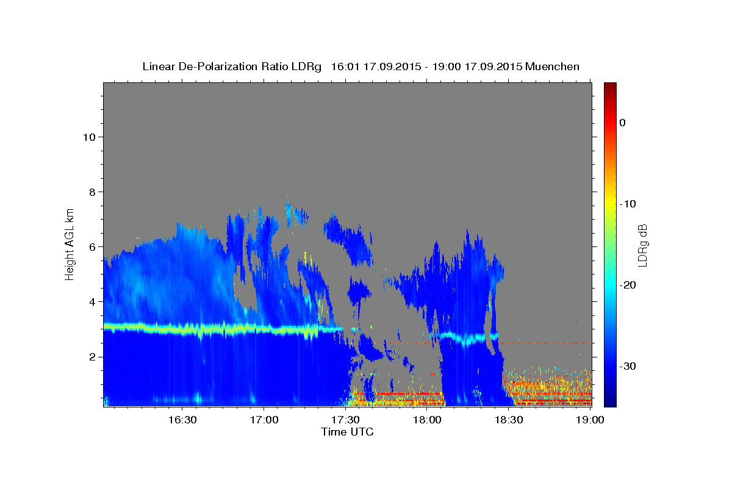732x488 pixels.
Task: Click the 'Height AGL km' axis label
Action: (70, 244)
